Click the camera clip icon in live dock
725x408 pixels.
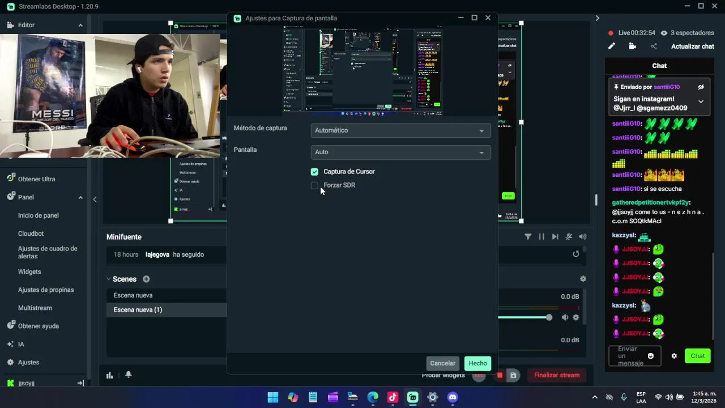click(633, 46)
